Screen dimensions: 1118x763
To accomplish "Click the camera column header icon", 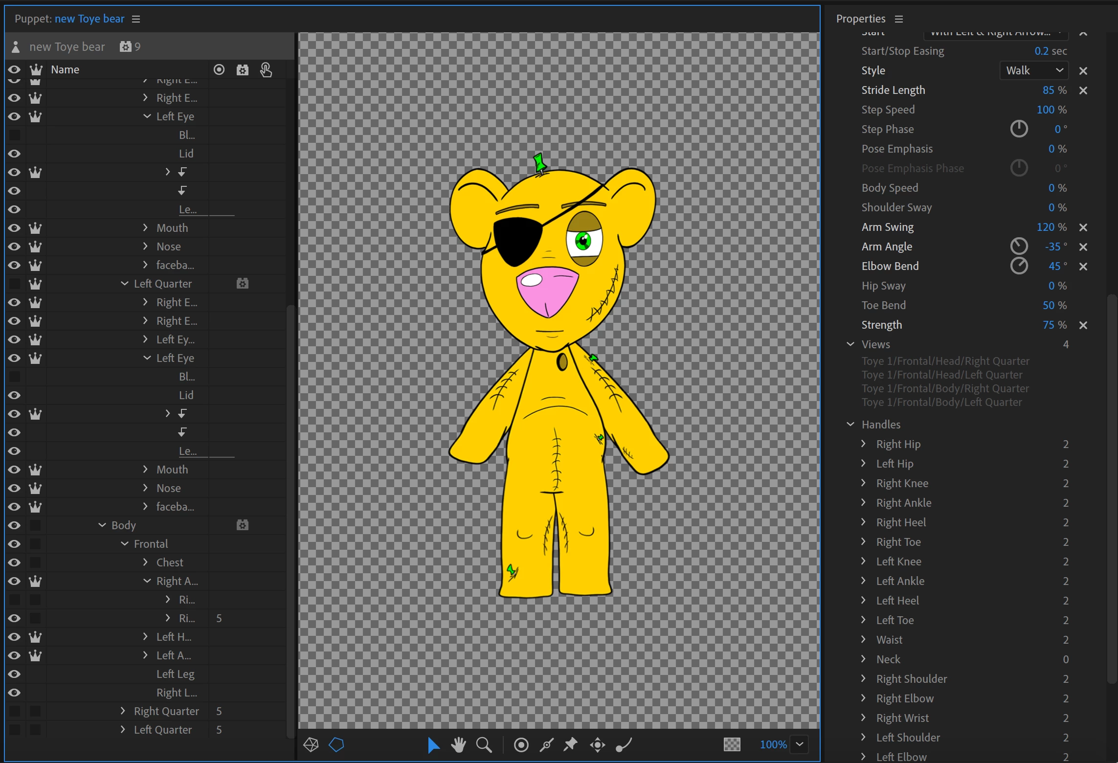I will pyautogui.click(x=243, y=70).
